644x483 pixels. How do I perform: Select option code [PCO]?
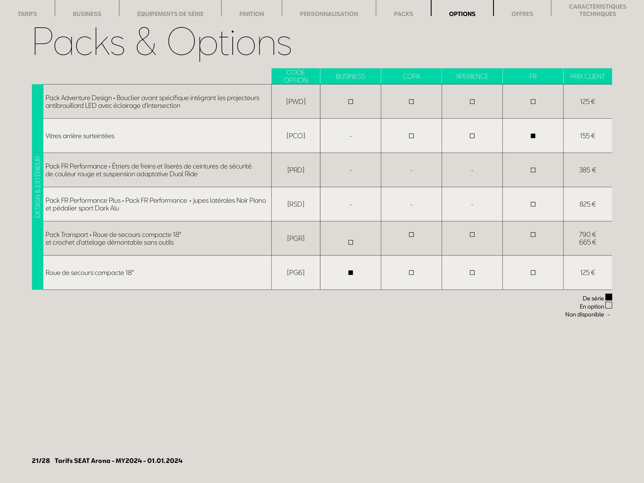pyautogui.click(x=296, y=136)
